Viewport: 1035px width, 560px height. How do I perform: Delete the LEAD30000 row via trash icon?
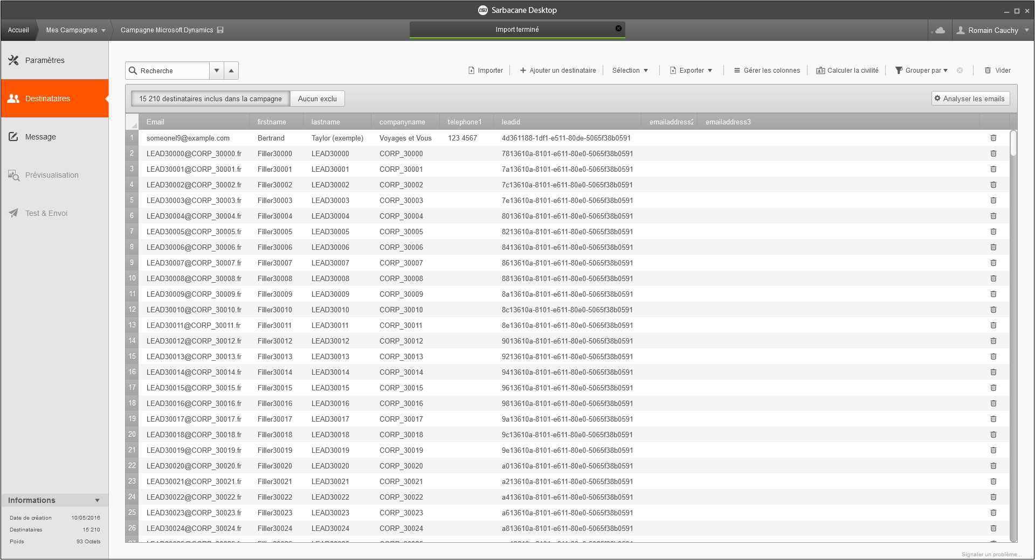pyautogui.click(x=993, y=153)
